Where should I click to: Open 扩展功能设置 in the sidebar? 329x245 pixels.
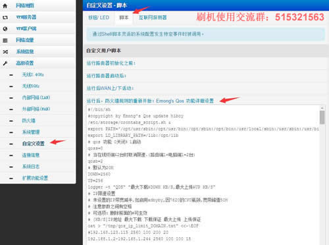(35, 178)
